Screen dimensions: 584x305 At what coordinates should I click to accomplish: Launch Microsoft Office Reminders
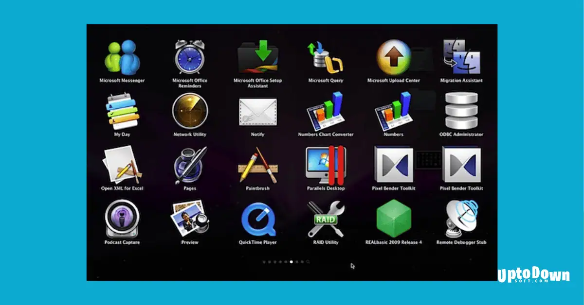pyautogui.click(x=189, y=57)
